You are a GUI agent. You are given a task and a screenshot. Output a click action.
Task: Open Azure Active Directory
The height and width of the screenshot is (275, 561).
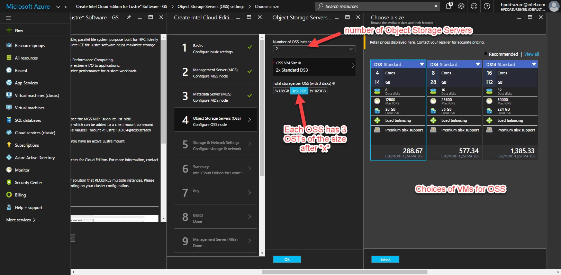click(x=35, y=157)
